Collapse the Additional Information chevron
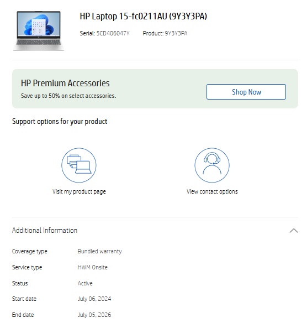The height and width of the screenshot is (328, 307). (294, 231)
